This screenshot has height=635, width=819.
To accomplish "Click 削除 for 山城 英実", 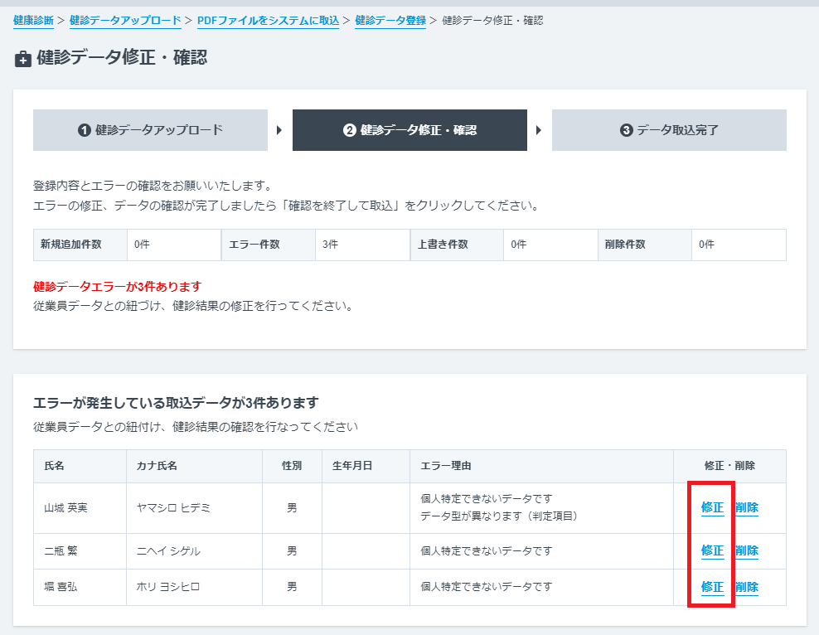I will point(749,508).
